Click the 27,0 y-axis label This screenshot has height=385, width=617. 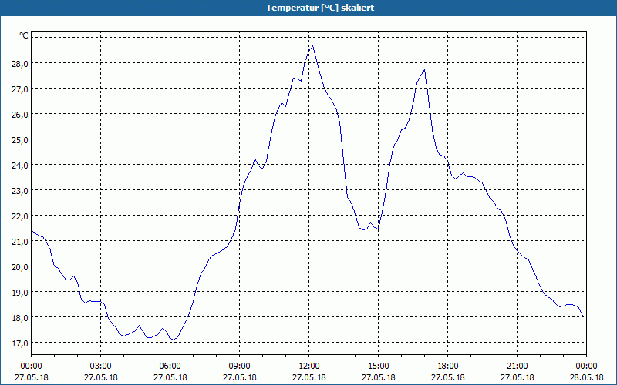point(20,89)
